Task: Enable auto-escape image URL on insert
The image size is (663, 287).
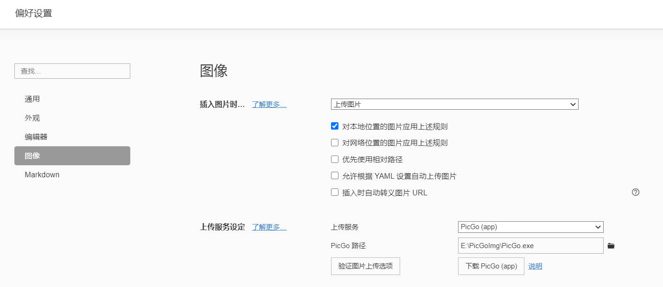Action: pos(335,192)
